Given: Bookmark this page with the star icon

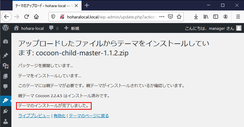Looking at the screenshot, I should pos(179,17).
